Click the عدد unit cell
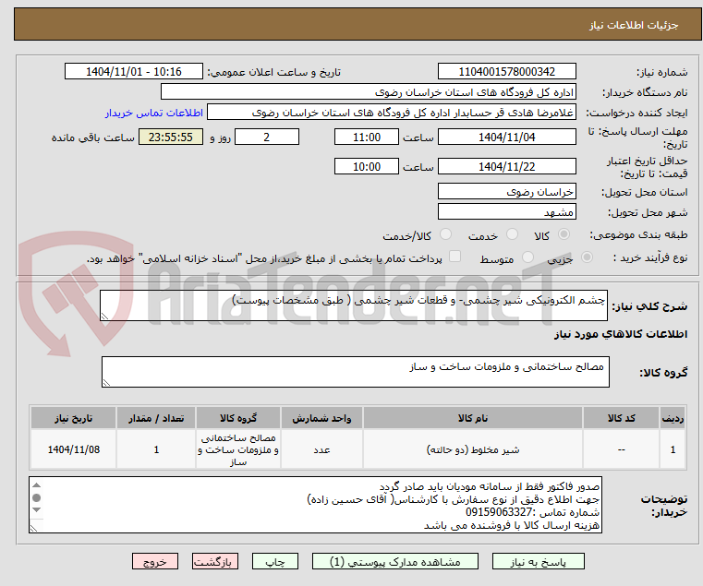The width and height of the screenshot is (703, 586). 321,449
